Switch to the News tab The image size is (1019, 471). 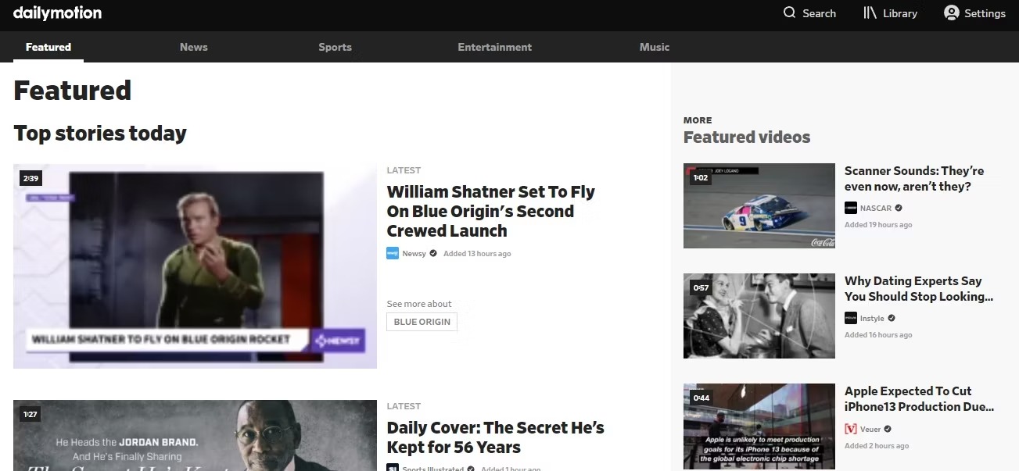click(194, 47)
